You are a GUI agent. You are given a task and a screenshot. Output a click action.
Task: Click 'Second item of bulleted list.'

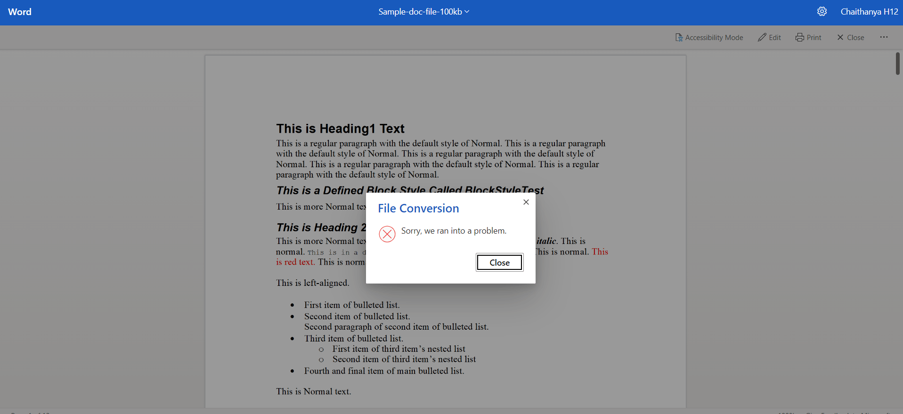point(357,316)
